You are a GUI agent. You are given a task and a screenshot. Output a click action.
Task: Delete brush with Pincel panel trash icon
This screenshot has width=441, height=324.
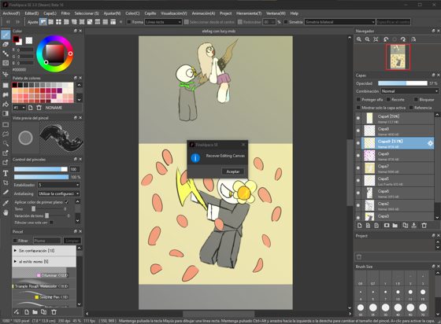[x=54, y=312]
